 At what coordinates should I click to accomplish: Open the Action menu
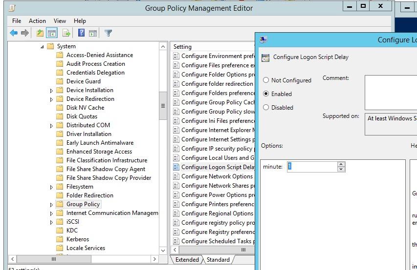click(37, 20)
